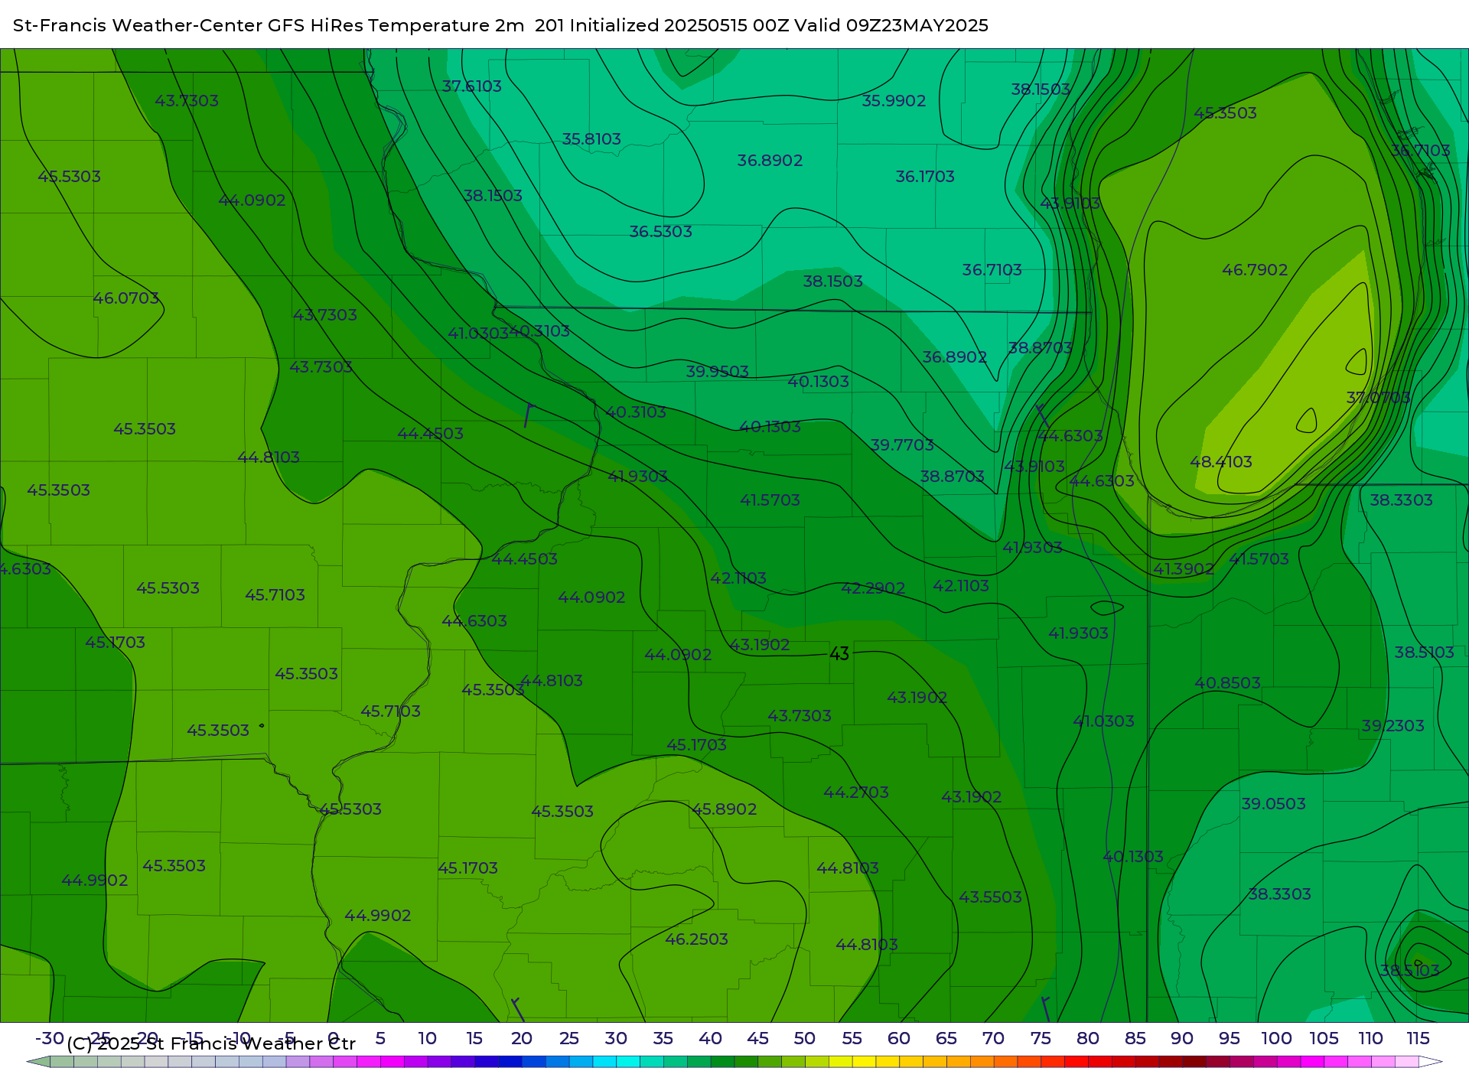The image size is (1469, 1071).
Task: Pick the '30' legend tick label
Action: click(x=616, y=1039)
